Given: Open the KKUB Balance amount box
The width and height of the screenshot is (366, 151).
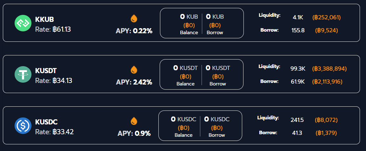Looking at the screenshot, I should click(189, 24).
